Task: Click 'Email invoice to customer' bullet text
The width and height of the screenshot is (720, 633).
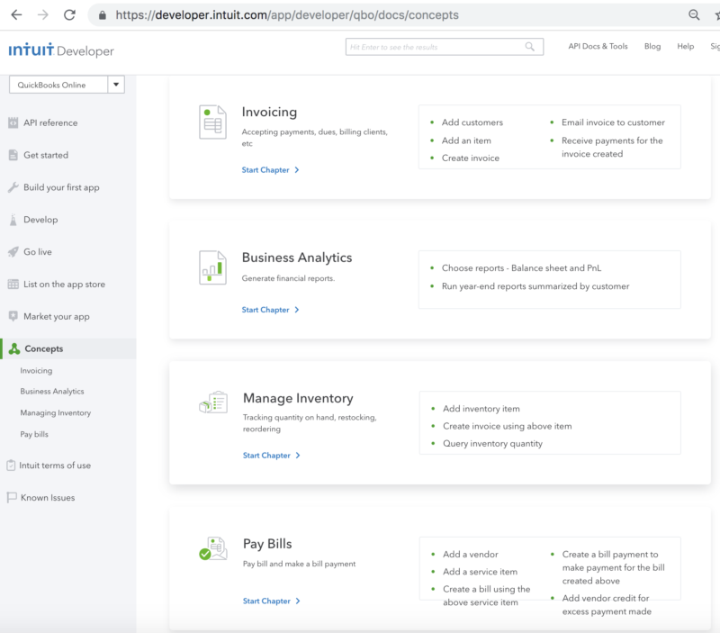Action: click(613, 122)
